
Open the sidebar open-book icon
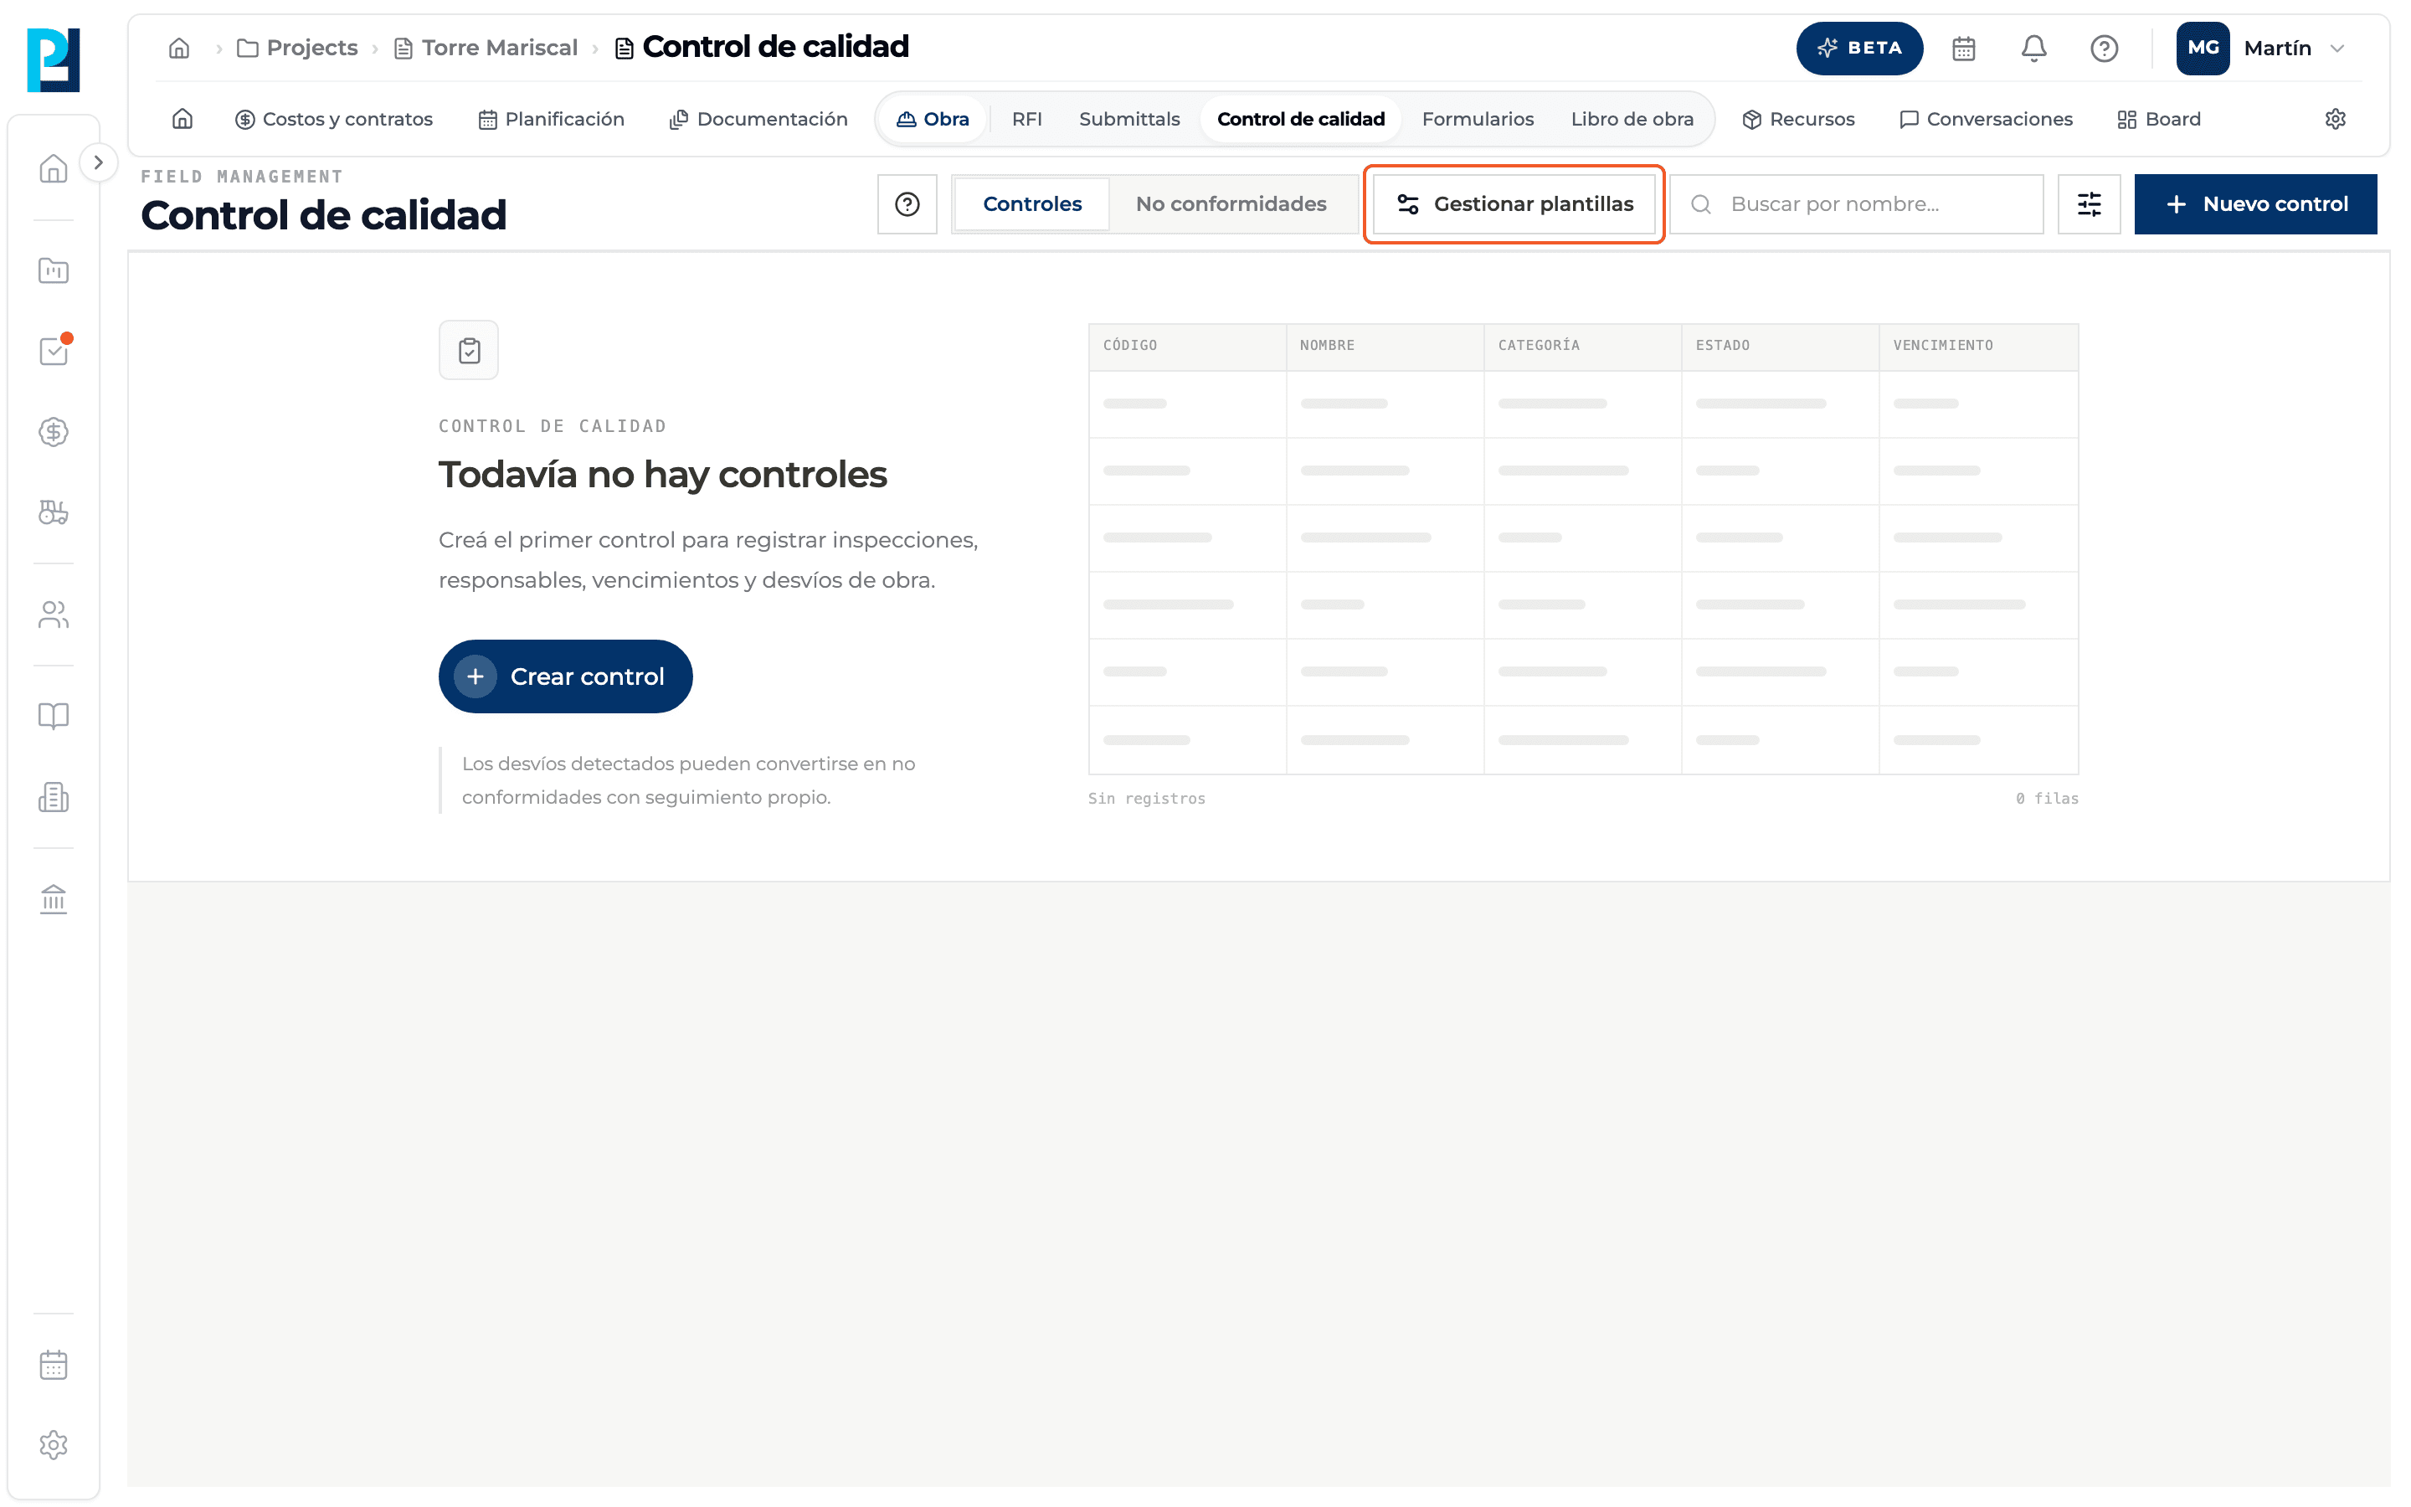53,716
